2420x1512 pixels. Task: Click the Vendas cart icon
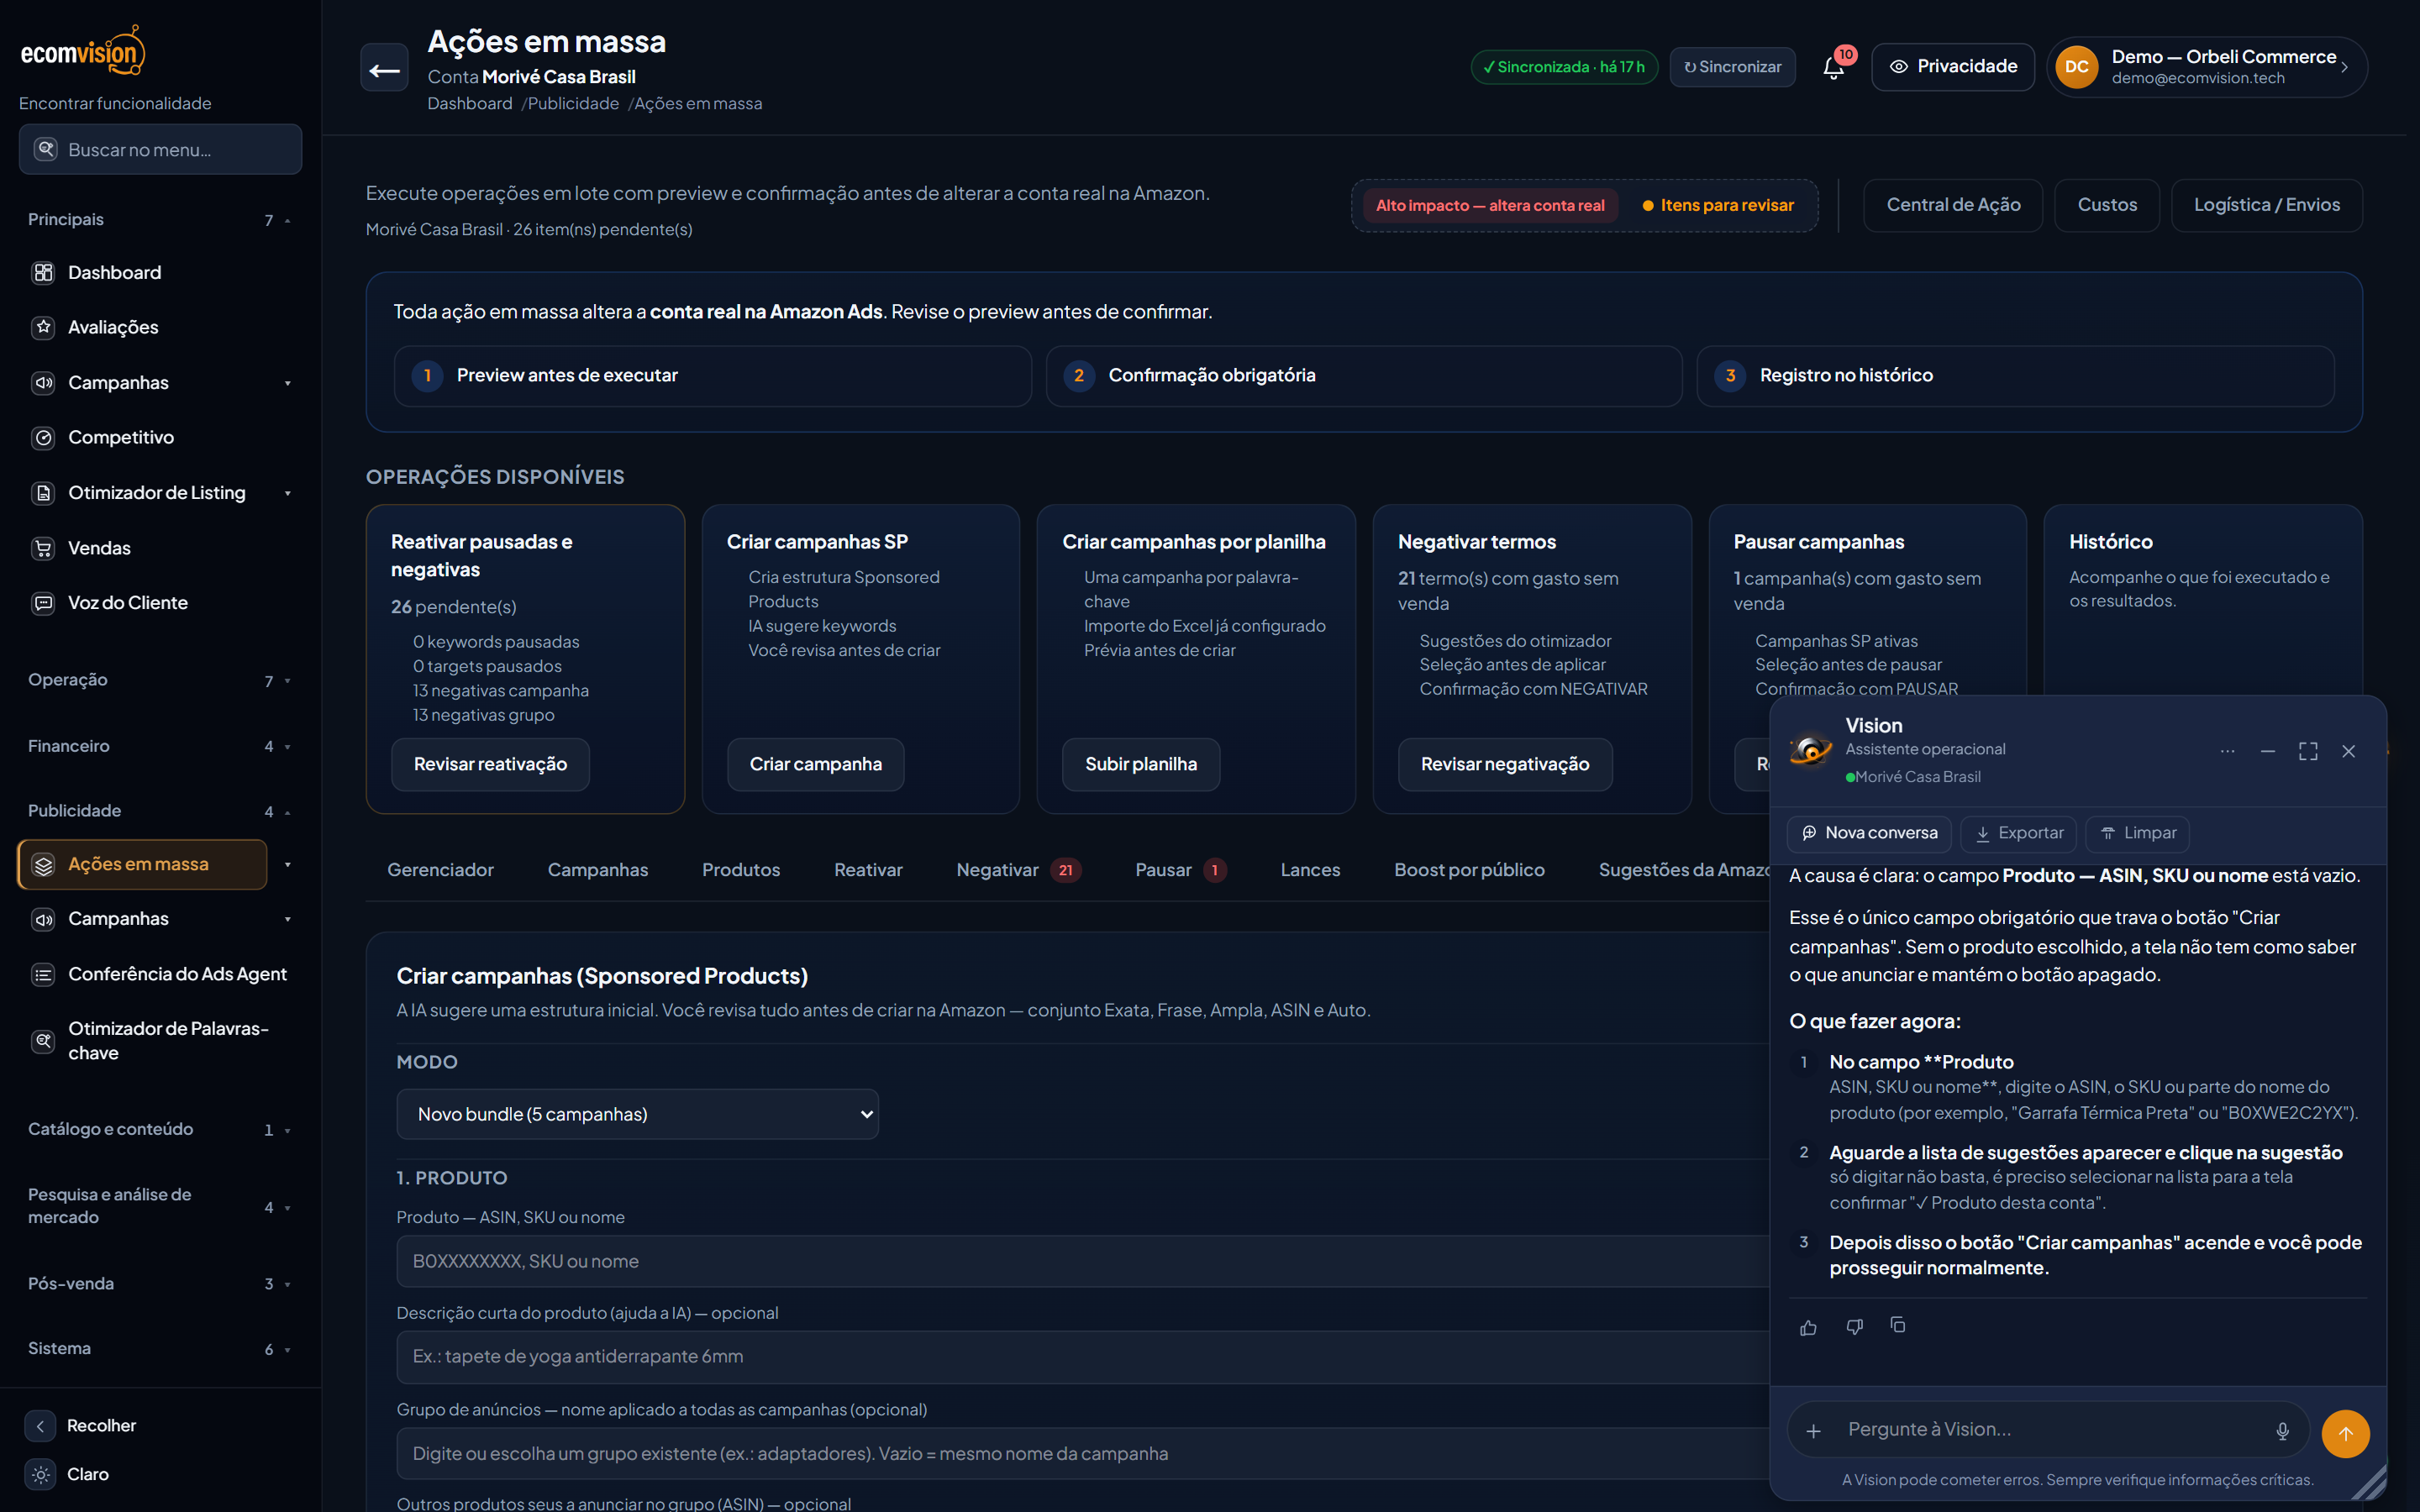pyautogui.click(x=43, y=548)
